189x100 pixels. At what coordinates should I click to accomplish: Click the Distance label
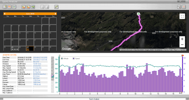click(x=6, y=64)
